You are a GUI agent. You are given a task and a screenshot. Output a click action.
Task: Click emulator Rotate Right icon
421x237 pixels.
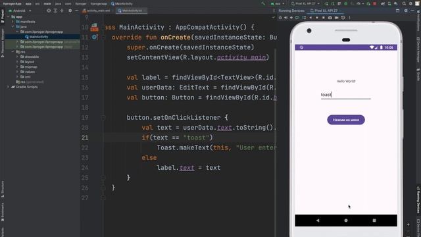[304, 18]
